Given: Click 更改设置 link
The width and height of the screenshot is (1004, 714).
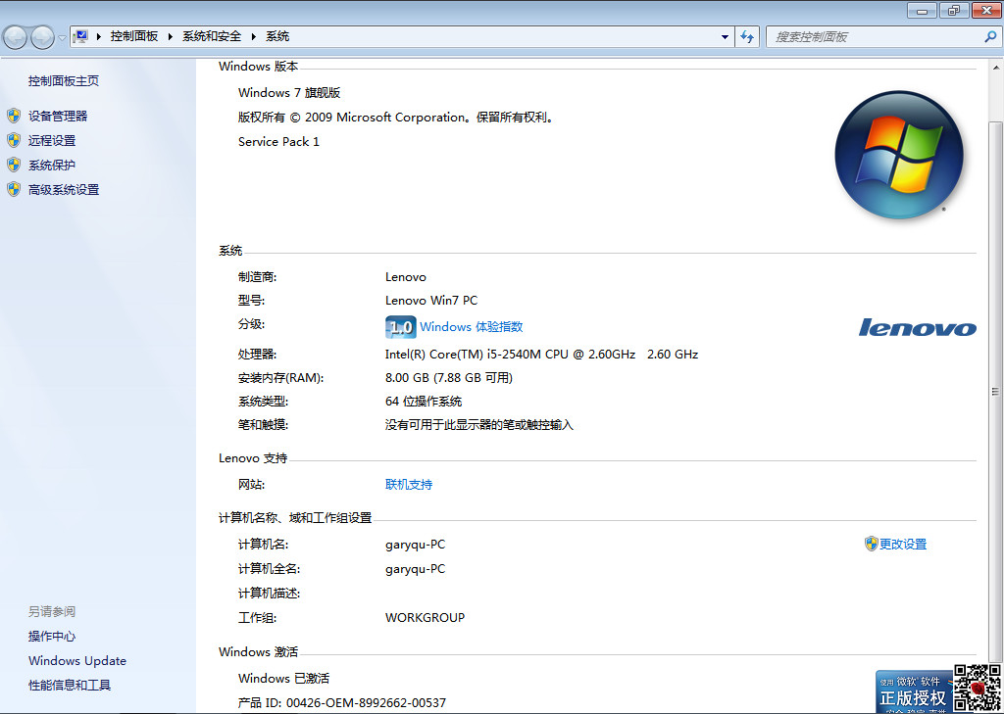Looking at the screenshot, I should click(903, 545).
